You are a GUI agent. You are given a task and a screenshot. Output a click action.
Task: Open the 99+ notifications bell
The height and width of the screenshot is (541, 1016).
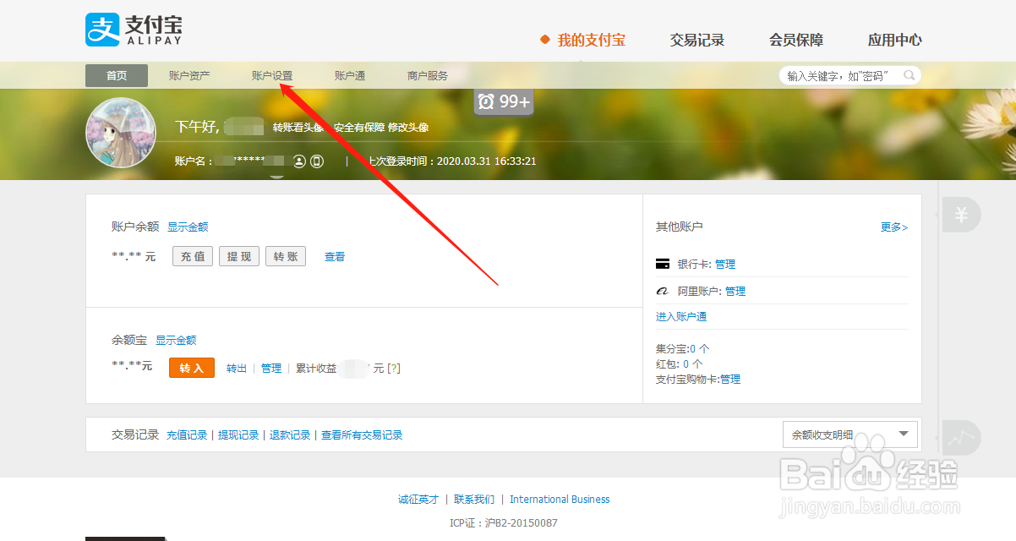coord(503,101)
